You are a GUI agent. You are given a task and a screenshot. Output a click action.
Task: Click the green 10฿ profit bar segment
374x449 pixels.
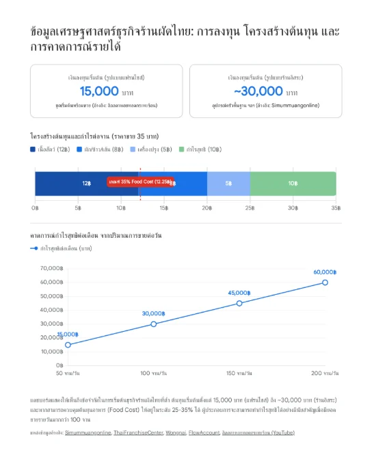[x=293, y=184]
